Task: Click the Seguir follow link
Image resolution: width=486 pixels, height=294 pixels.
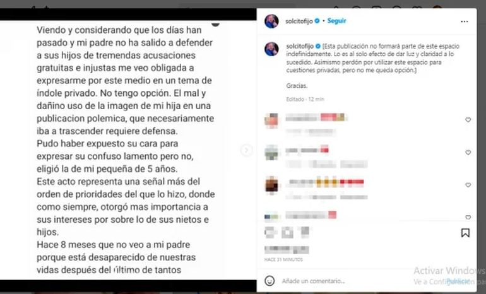Action: 336,21
